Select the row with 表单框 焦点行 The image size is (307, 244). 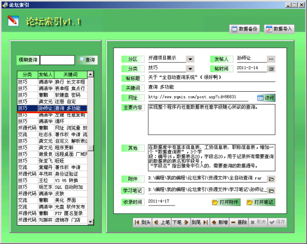tap(52, 89)
